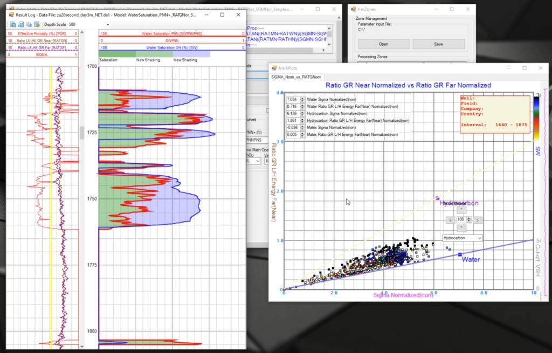Click the frmZones window icon
The width and height of the screenshot is (552, 353).
[x=353, y=9]
